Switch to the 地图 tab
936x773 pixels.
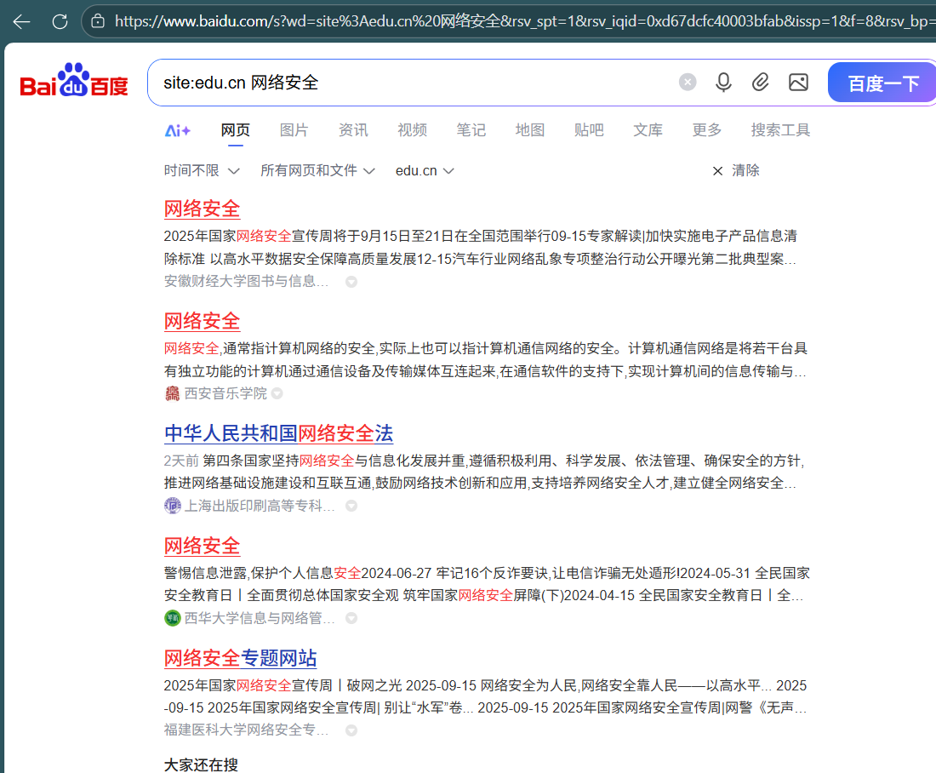click(x=530, y=130)
